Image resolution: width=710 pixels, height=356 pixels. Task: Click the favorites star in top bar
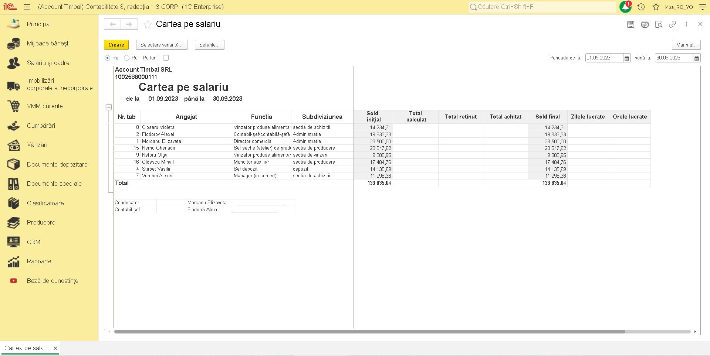pyautogui.click(x=656, y=7)
